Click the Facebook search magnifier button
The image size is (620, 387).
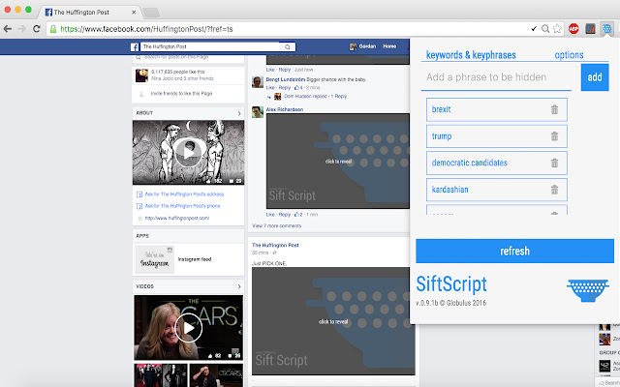288,46
